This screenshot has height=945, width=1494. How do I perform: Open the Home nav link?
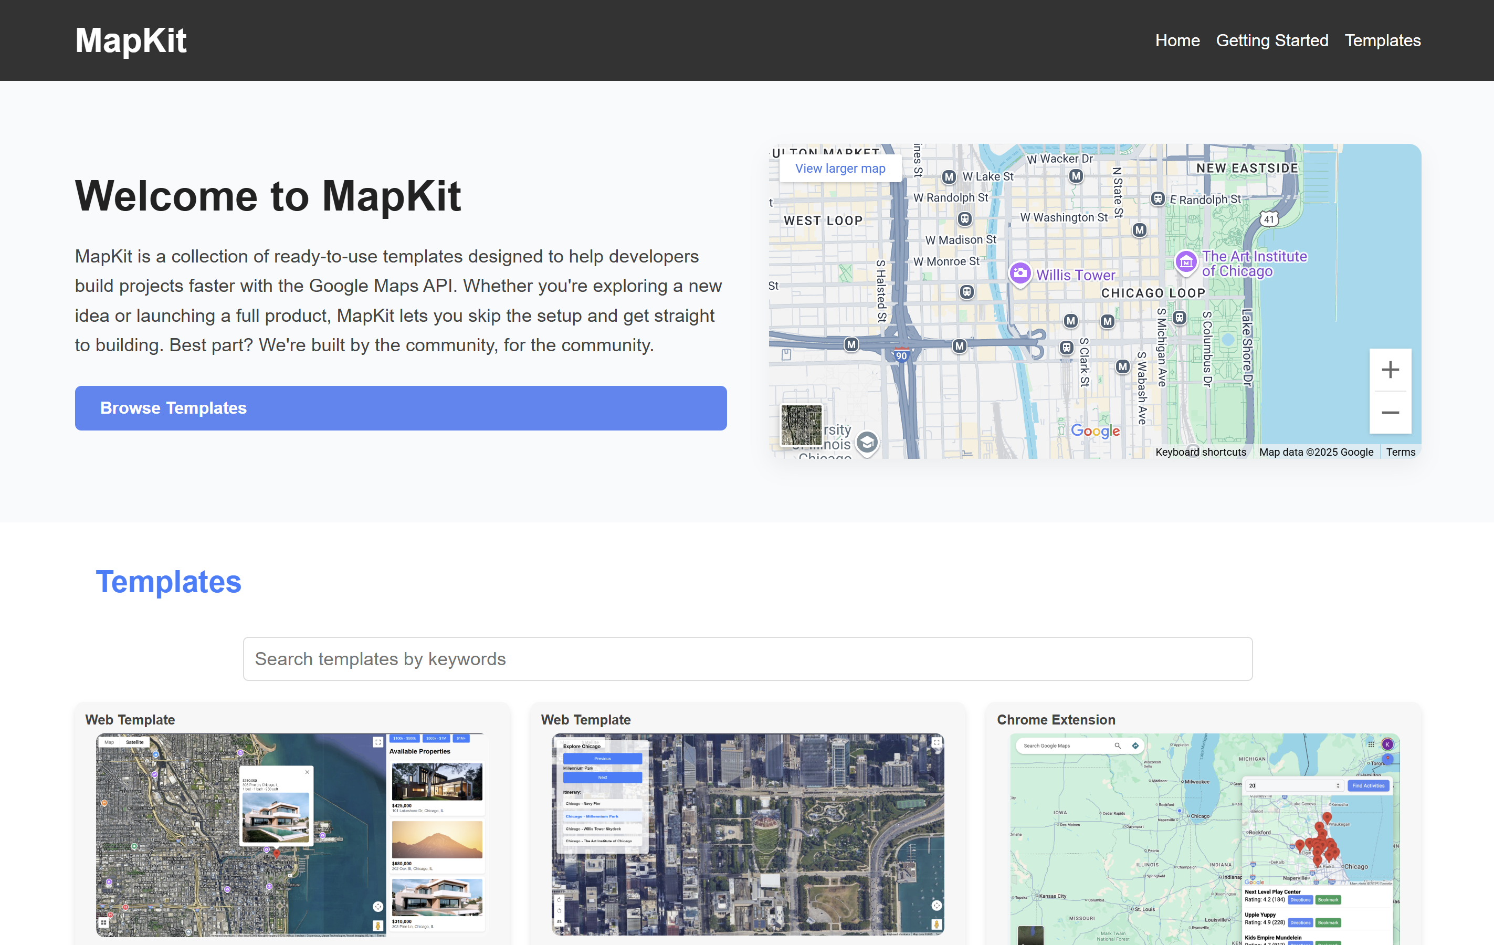pos(1177,40)
